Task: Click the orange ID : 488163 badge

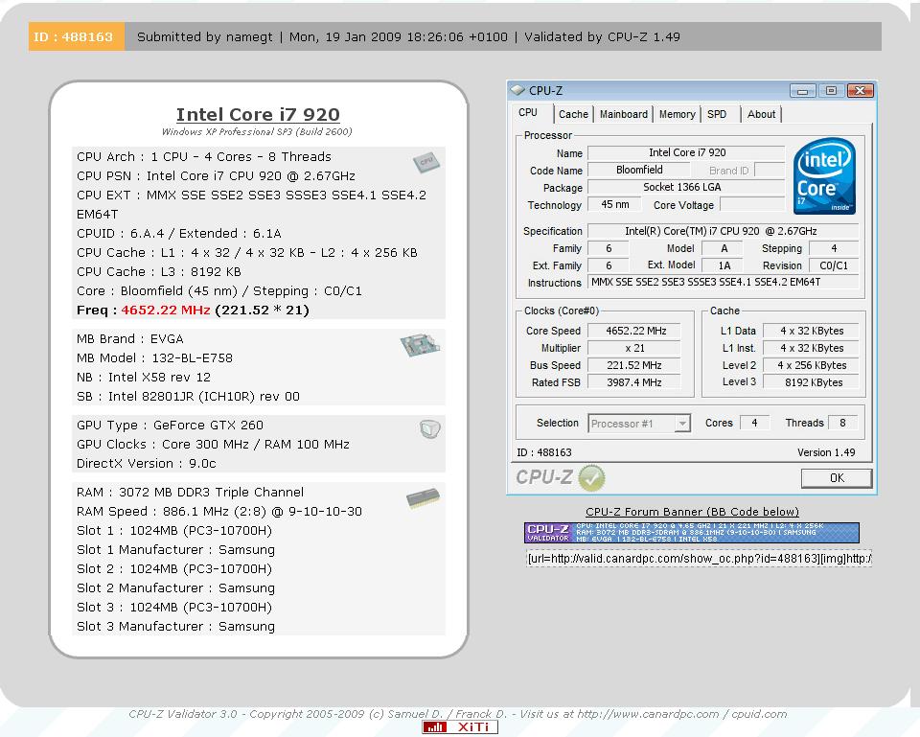Action: 77,36
